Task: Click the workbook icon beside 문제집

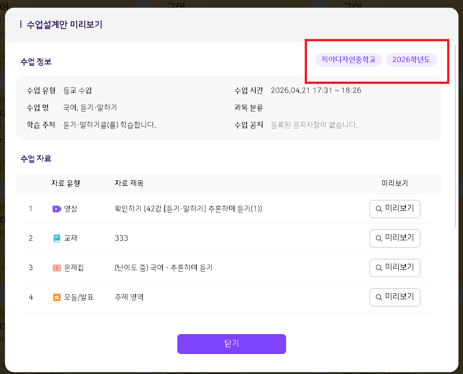Action: click(x=57, y=268)
